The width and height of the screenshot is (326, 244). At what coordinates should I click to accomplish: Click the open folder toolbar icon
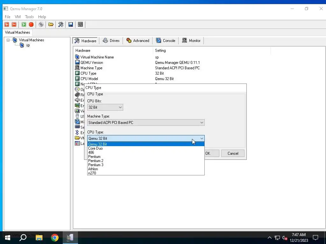51,24
